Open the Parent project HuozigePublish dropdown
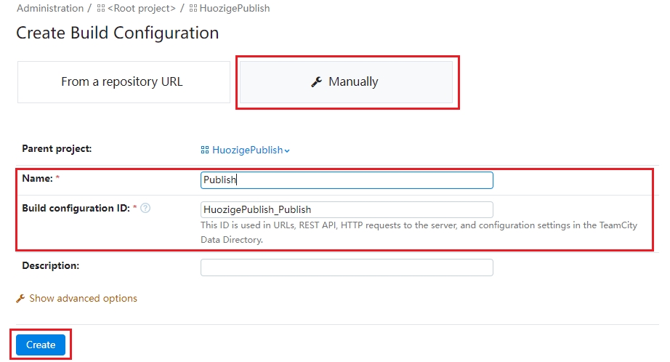 247,150
